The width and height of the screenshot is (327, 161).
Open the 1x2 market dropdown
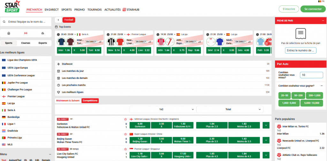[x=163, y=109]
